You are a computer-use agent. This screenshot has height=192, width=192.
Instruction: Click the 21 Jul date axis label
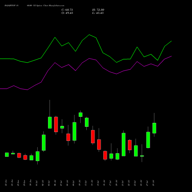pyautogui.click(x=122, y=183)
